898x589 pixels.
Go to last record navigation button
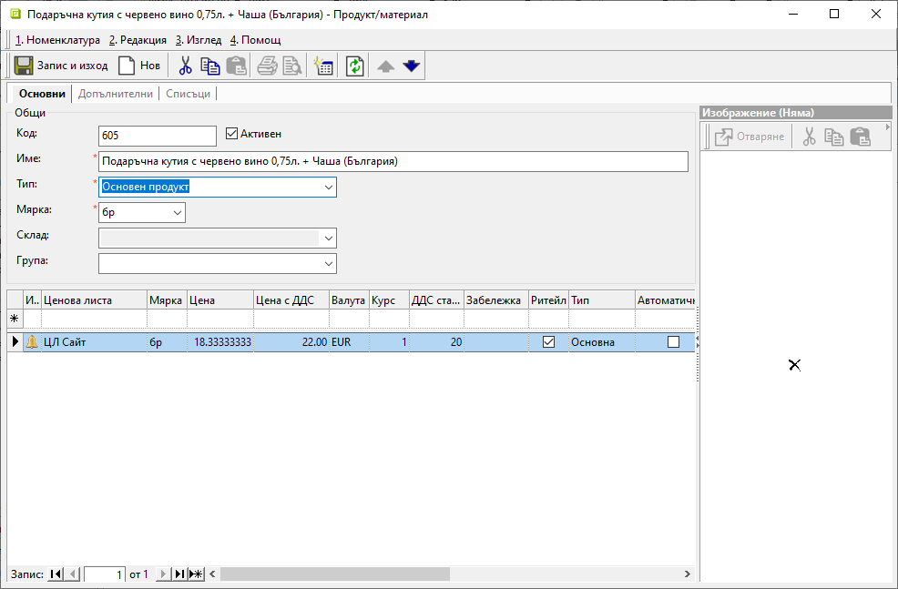point(179,574)
